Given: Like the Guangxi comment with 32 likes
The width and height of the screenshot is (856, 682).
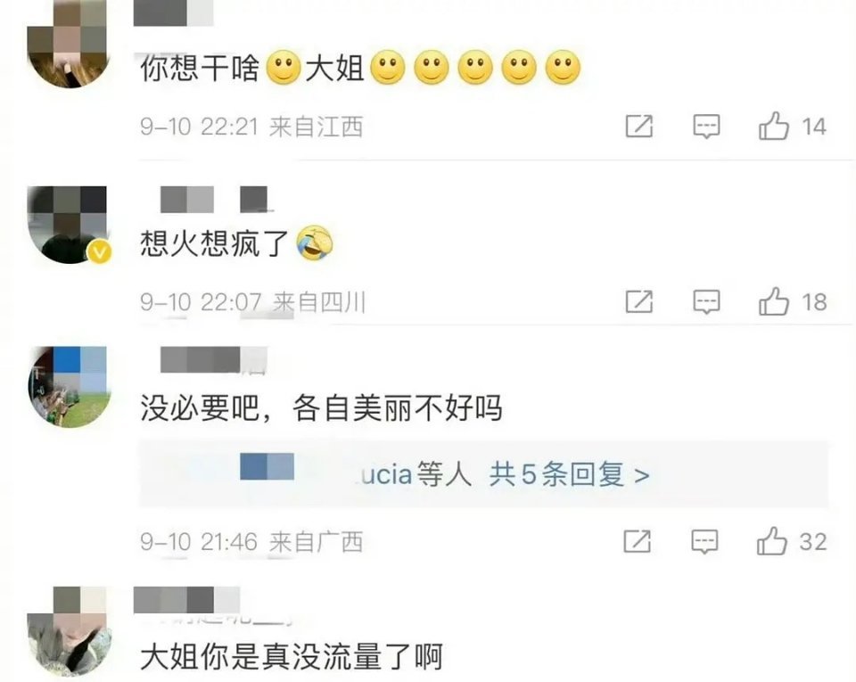Looking at the screenshot, I should point(772,541).
